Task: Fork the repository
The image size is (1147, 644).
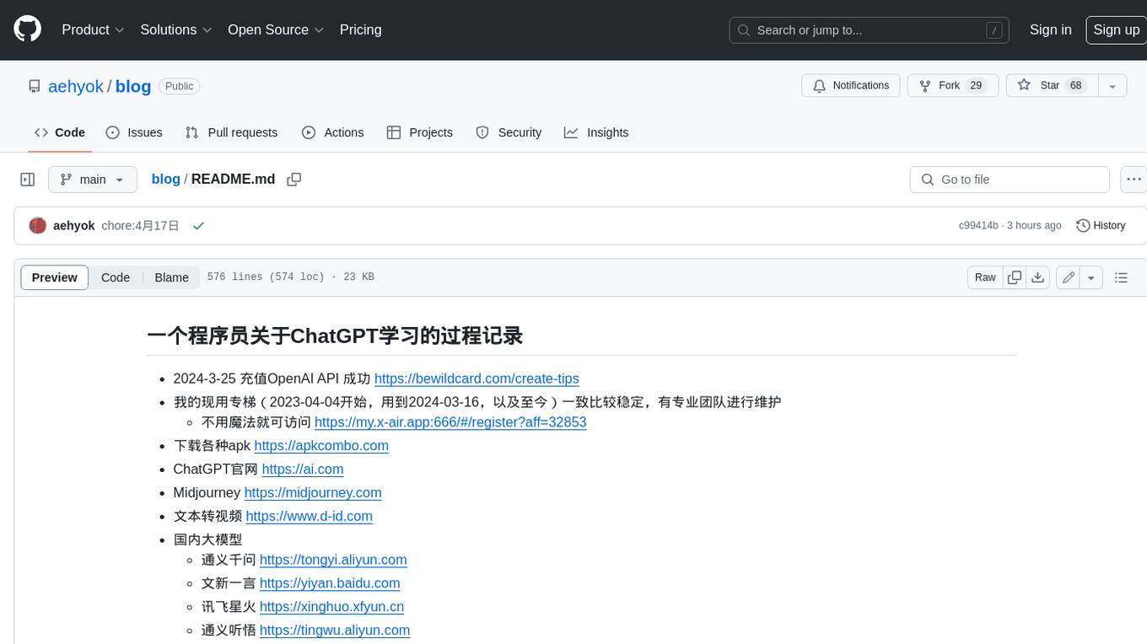Action: click(x=952, y=86)
